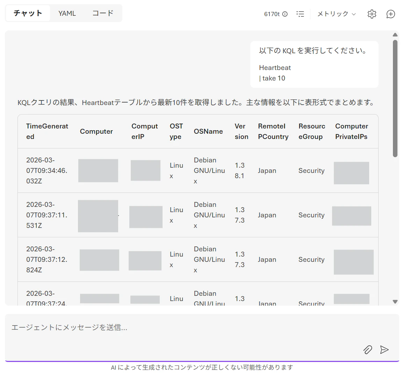402x377 pixels.
Task: Open settings gear icon
Action: 372,14
